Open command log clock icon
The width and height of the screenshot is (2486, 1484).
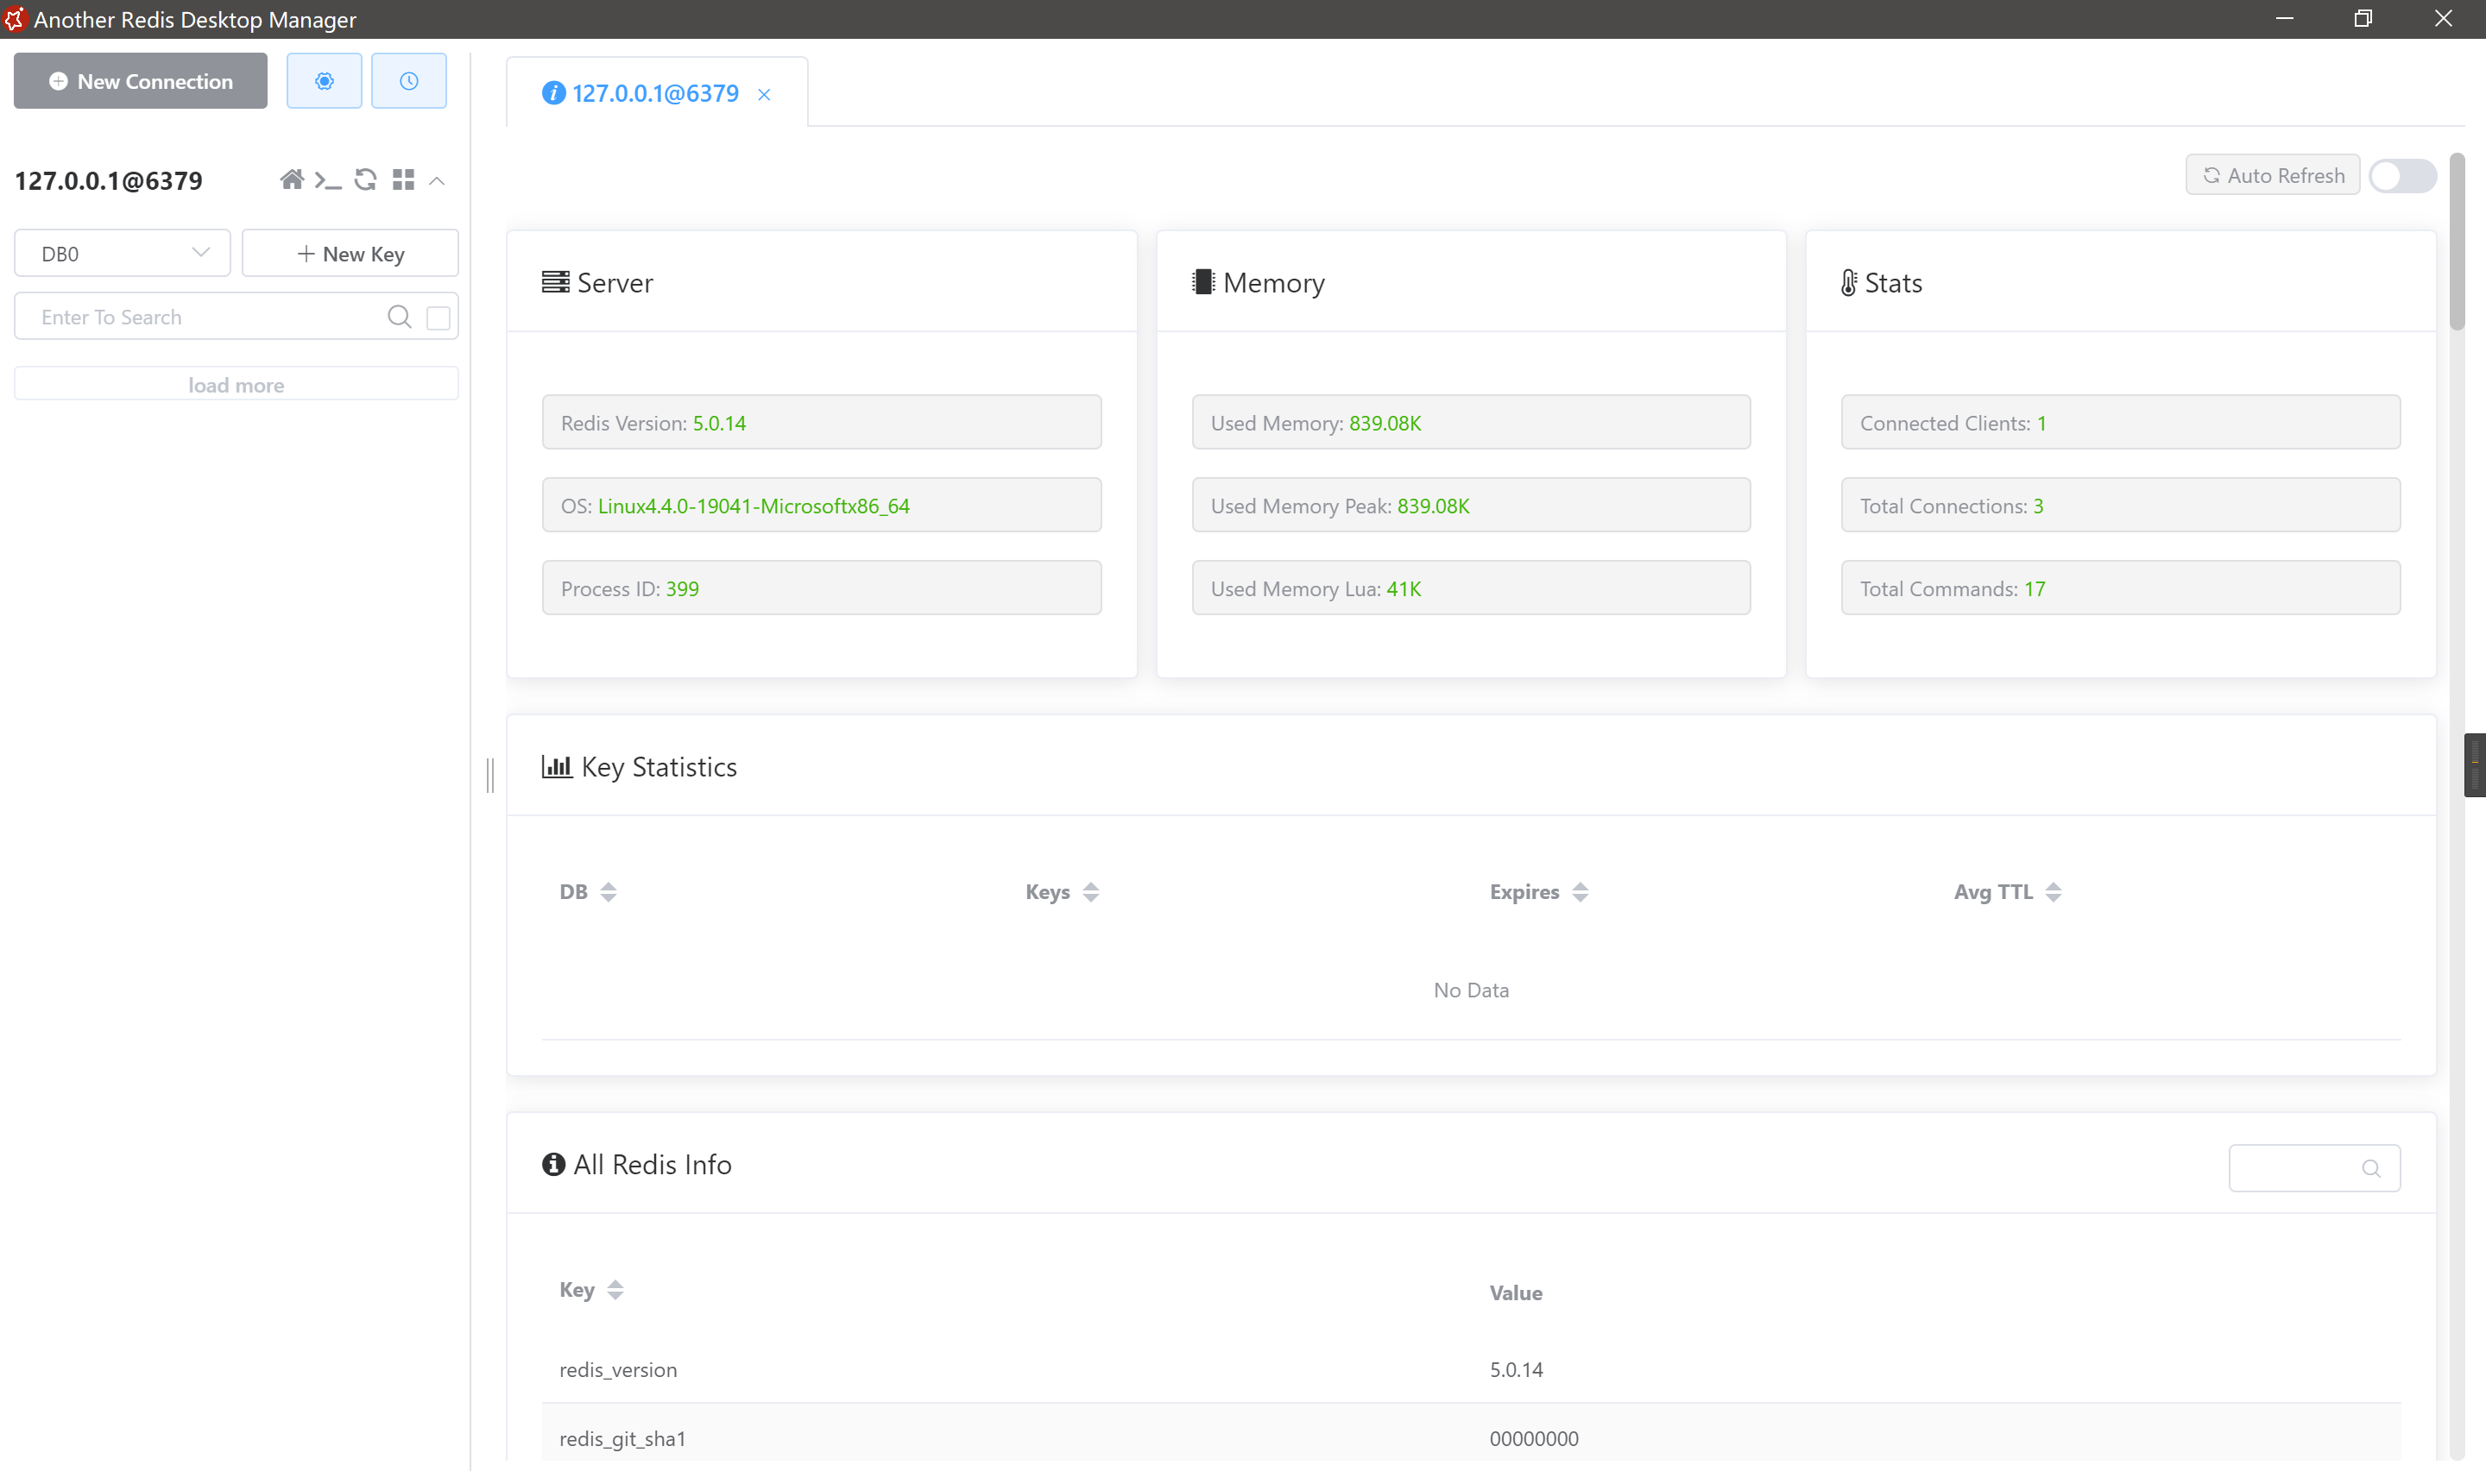(408, 81)
